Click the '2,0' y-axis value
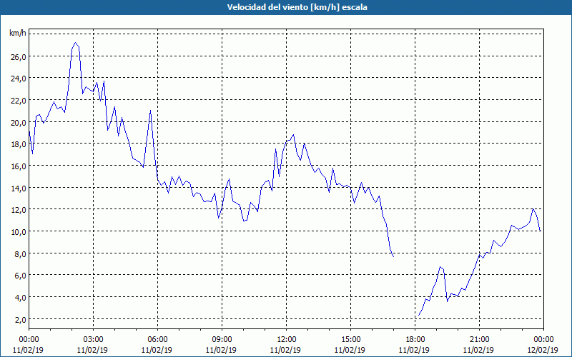This screenshot has height=357, width=572. pos(20,319)
